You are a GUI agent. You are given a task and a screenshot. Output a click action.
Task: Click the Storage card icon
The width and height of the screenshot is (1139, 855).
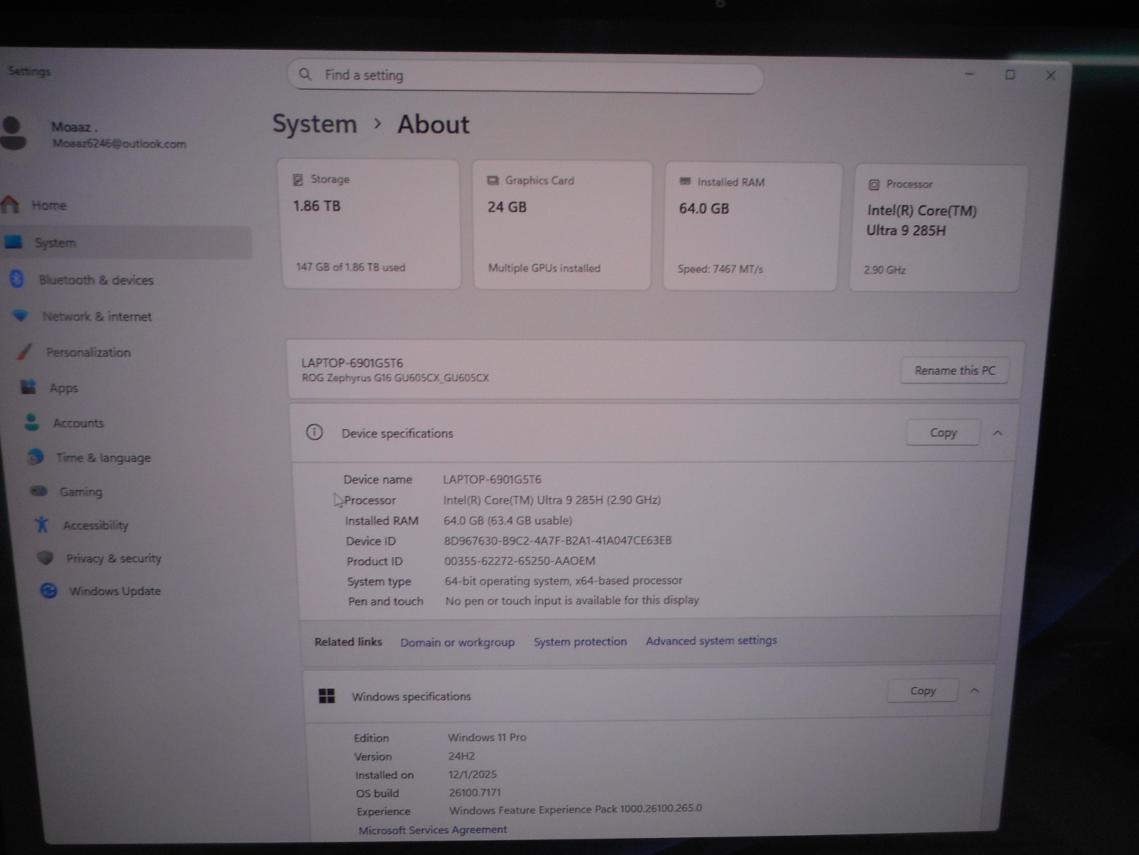(298, 180)
